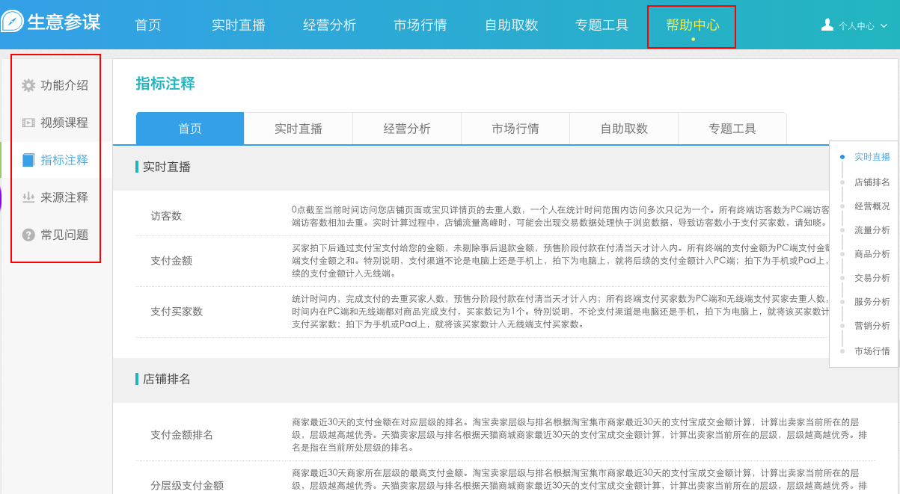The height and width of the screenshot is (494, 900).
Task: Click the film icon beside 视频课程
Action: 28,123
